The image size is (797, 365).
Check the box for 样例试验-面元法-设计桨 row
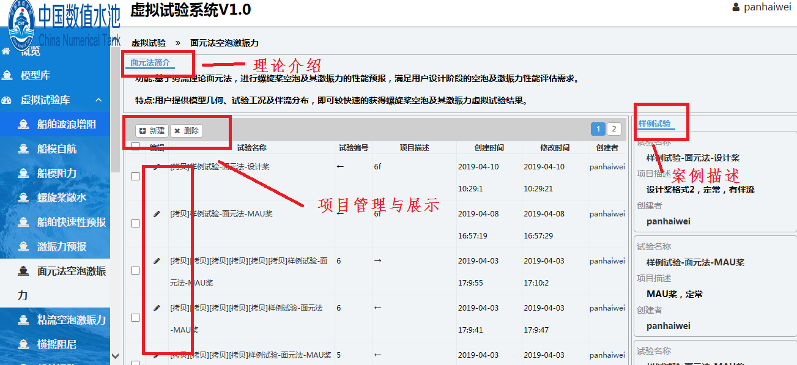pyautogui.click(x=136, y=176)
